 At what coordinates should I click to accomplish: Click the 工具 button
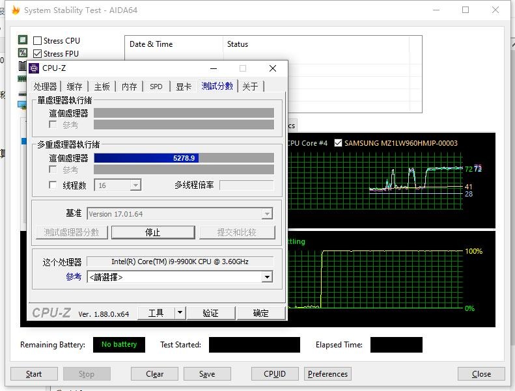(156, 313)
